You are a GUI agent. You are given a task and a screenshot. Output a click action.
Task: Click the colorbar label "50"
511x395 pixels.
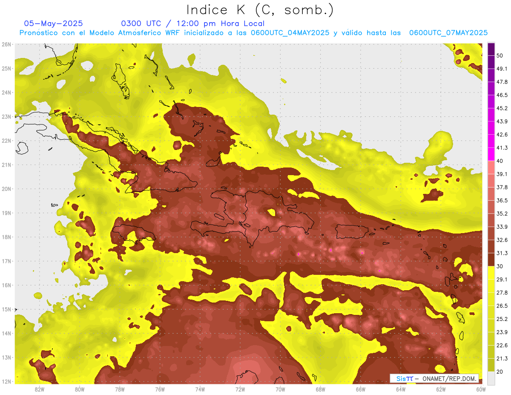pos(499,55)
